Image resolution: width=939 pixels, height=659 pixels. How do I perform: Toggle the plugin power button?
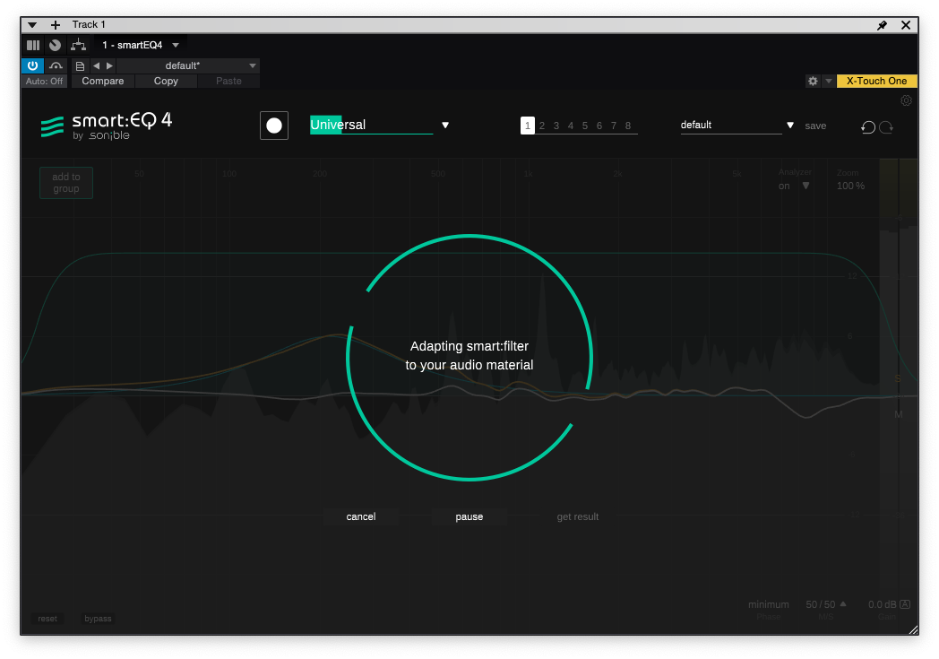coord(32,65)
